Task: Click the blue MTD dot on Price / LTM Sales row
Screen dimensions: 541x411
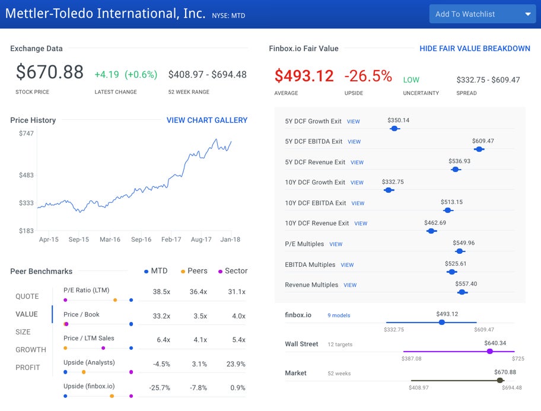Action: click(x=131, y=348)
